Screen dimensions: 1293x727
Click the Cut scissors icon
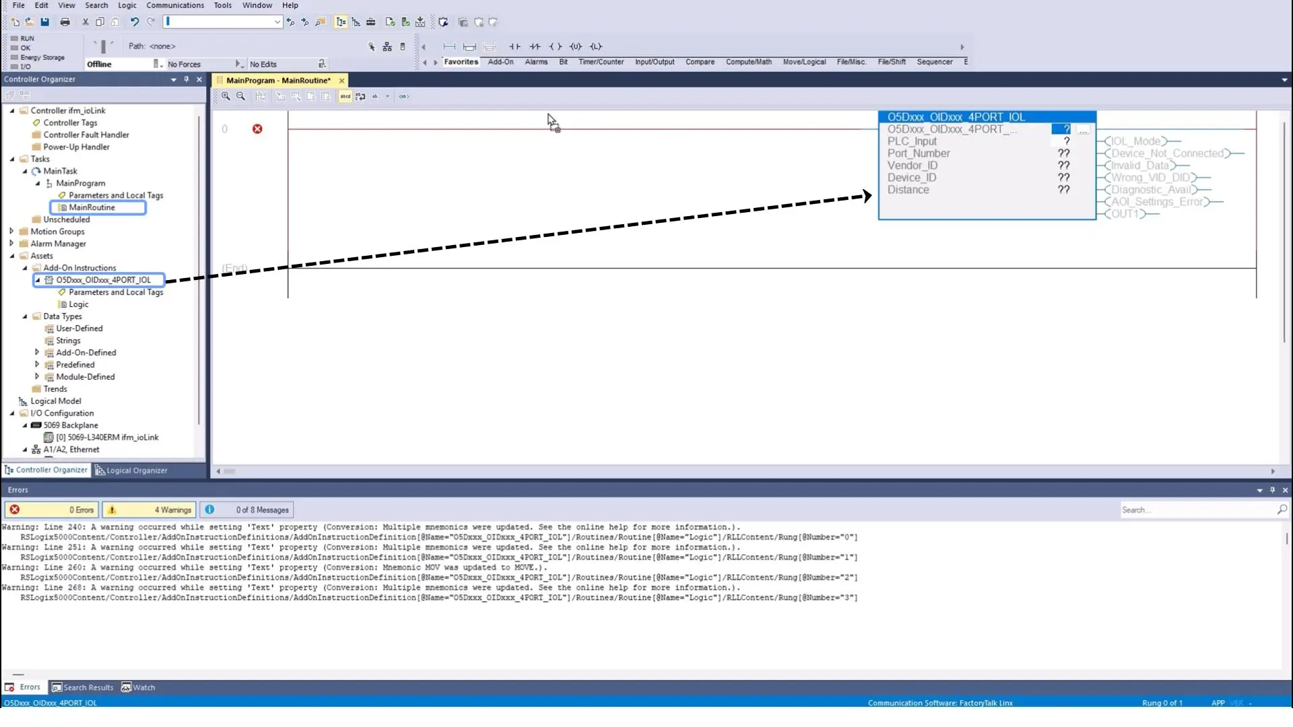85,22
